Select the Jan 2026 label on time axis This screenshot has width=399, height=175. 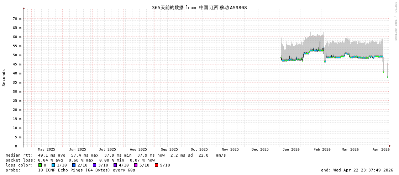click(x=291, y=149)
